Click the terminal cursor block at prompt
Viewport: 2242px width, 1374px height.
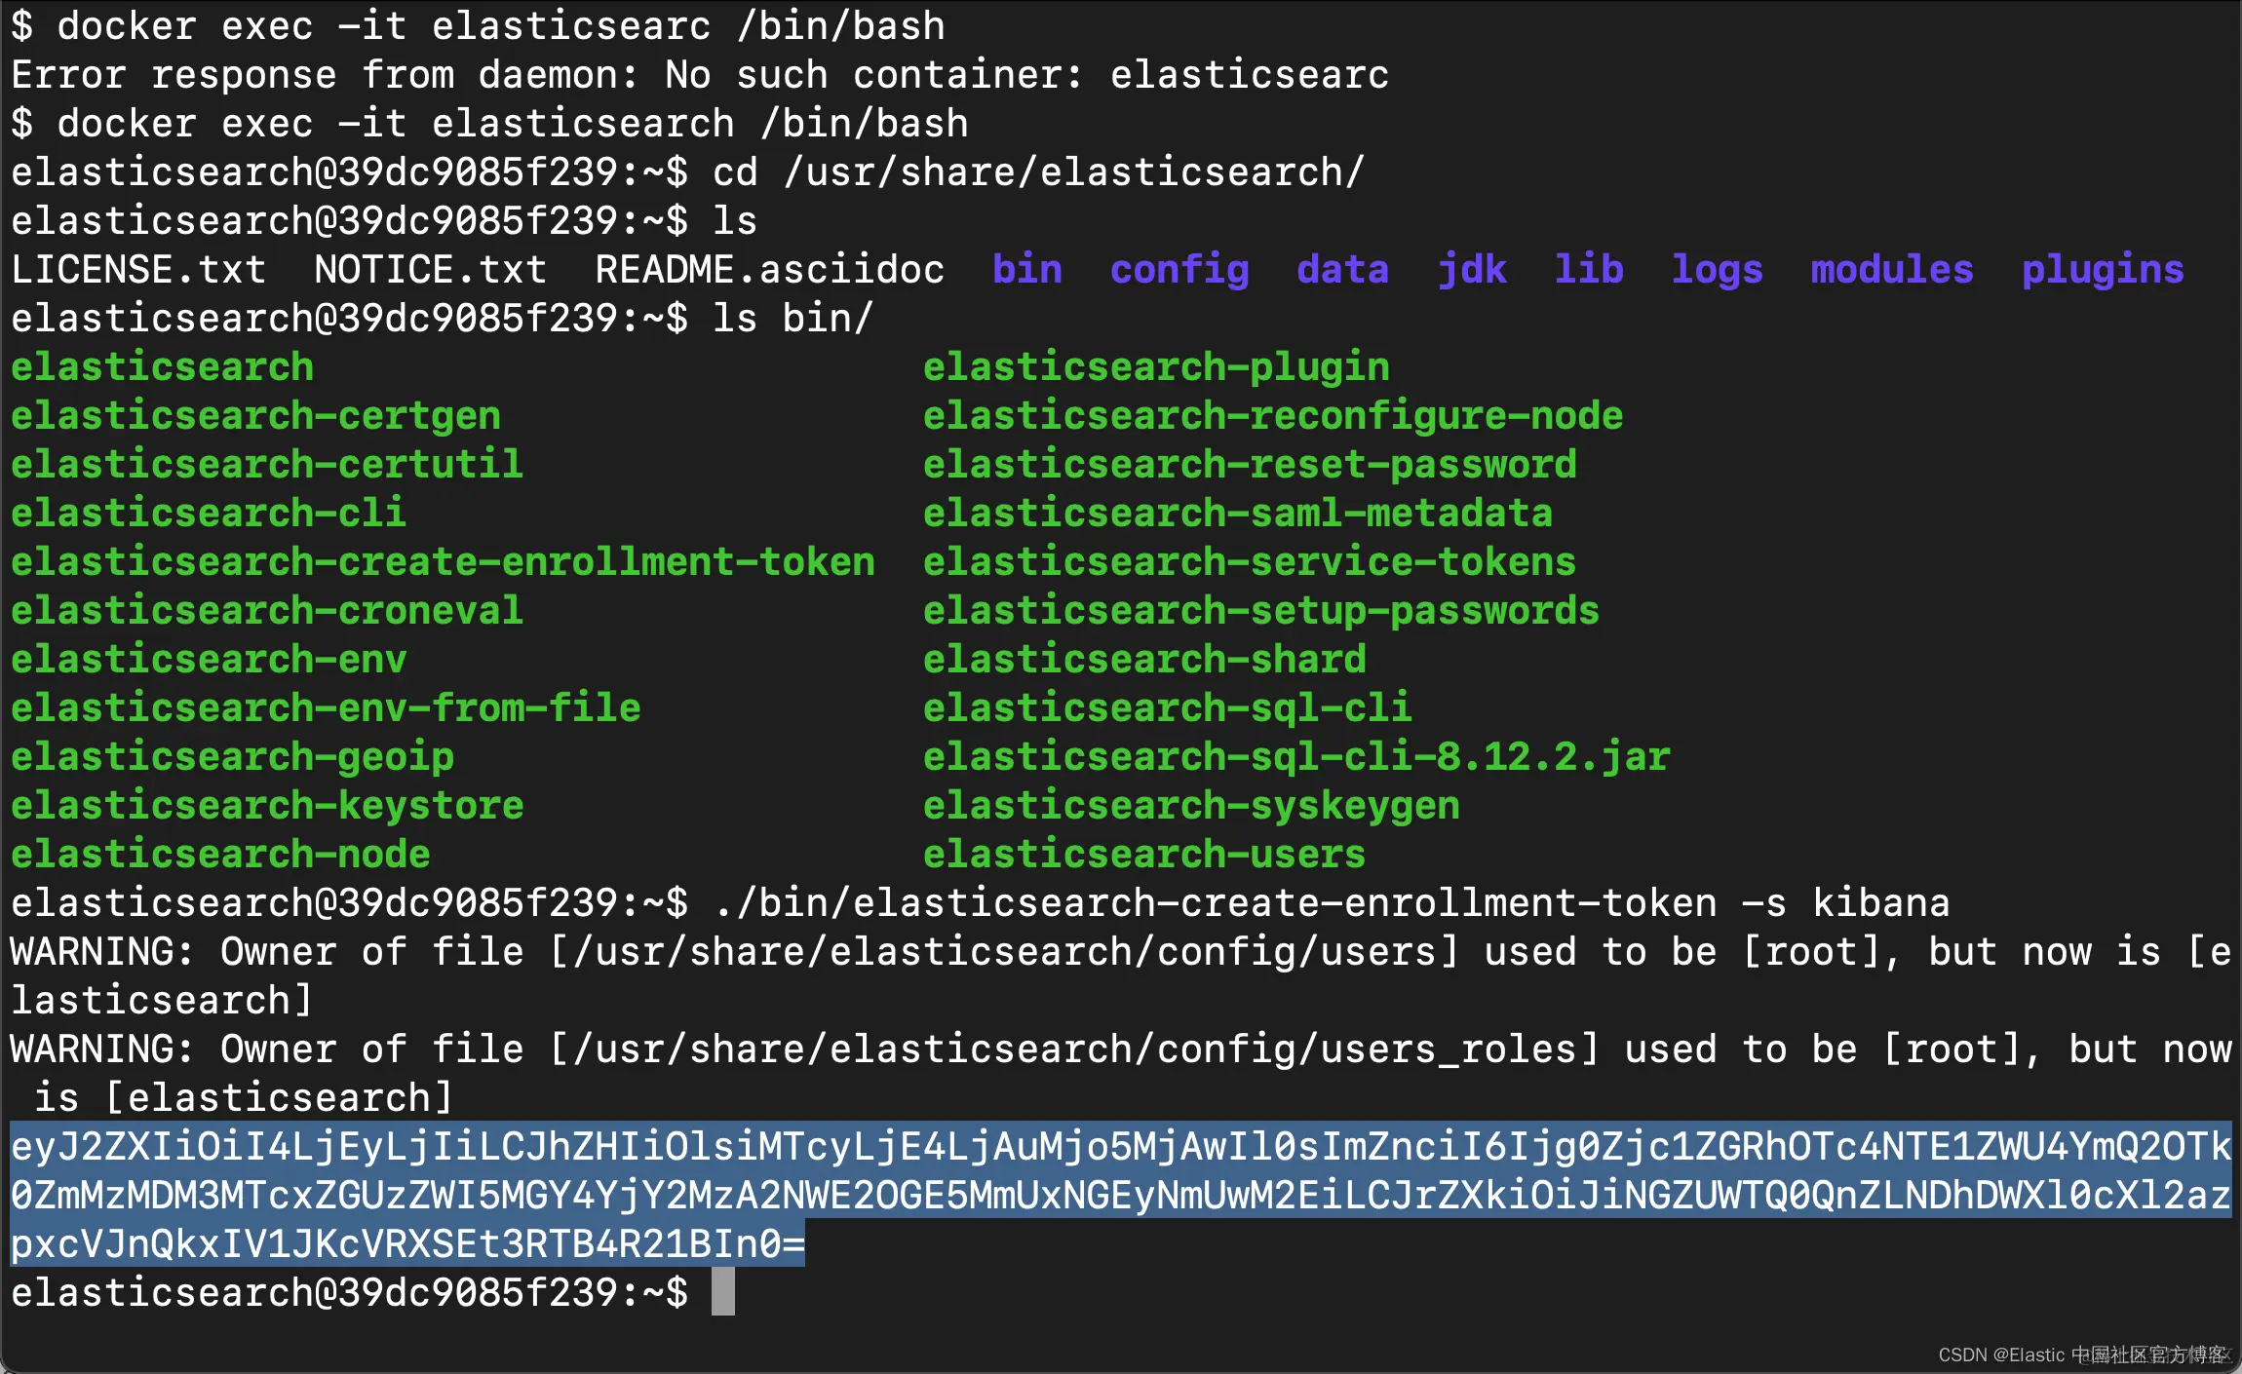point(722,1292)
